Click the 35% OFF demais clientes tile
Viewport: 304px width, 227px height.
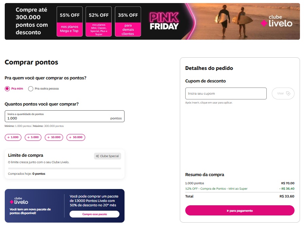(128, 21)
